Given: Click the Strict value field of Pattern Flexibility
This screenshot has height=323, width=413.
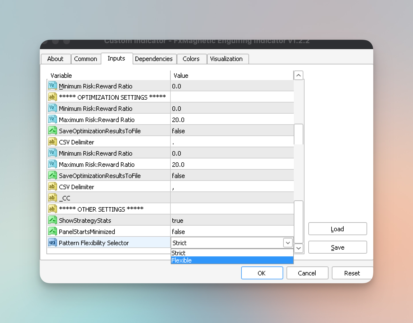Looking at the screenshot, I should click(227, 243).
